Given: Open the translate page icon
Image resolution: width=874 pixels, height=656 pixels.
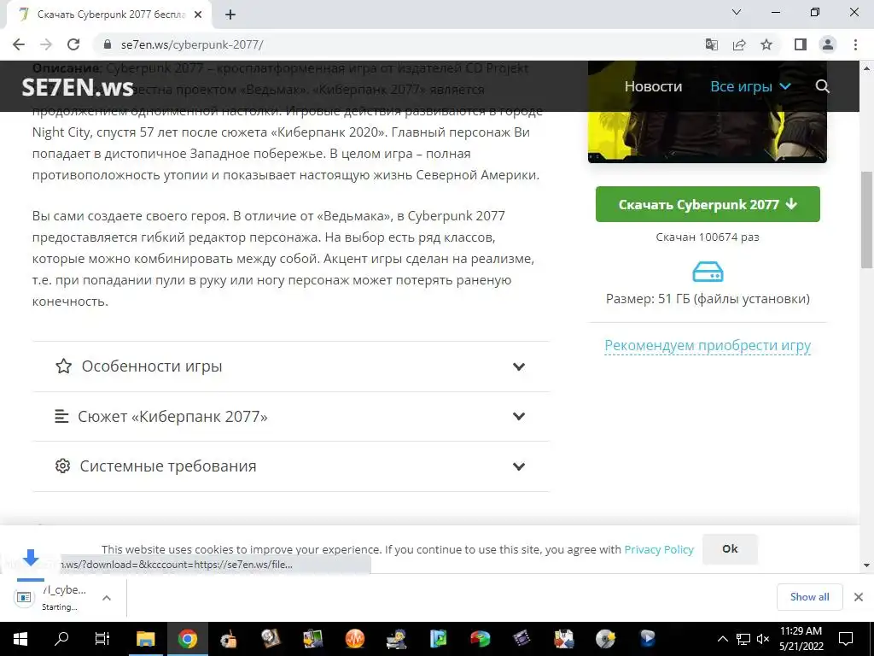Looking at the screenshot, I should (x=711, y=44).
